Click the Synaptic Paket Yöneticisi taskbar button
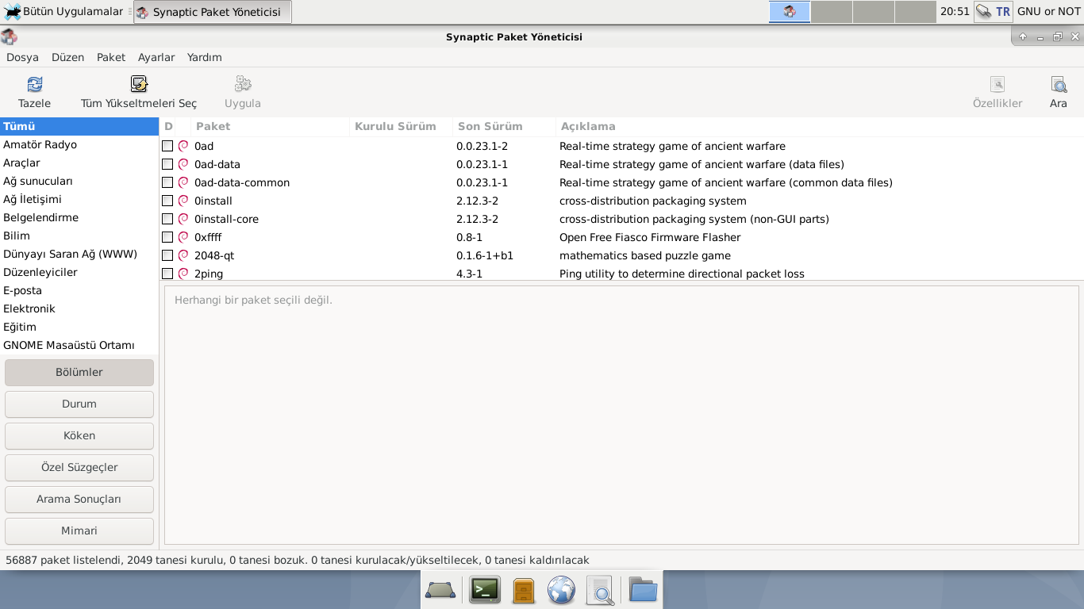 (x=213, y=12)
